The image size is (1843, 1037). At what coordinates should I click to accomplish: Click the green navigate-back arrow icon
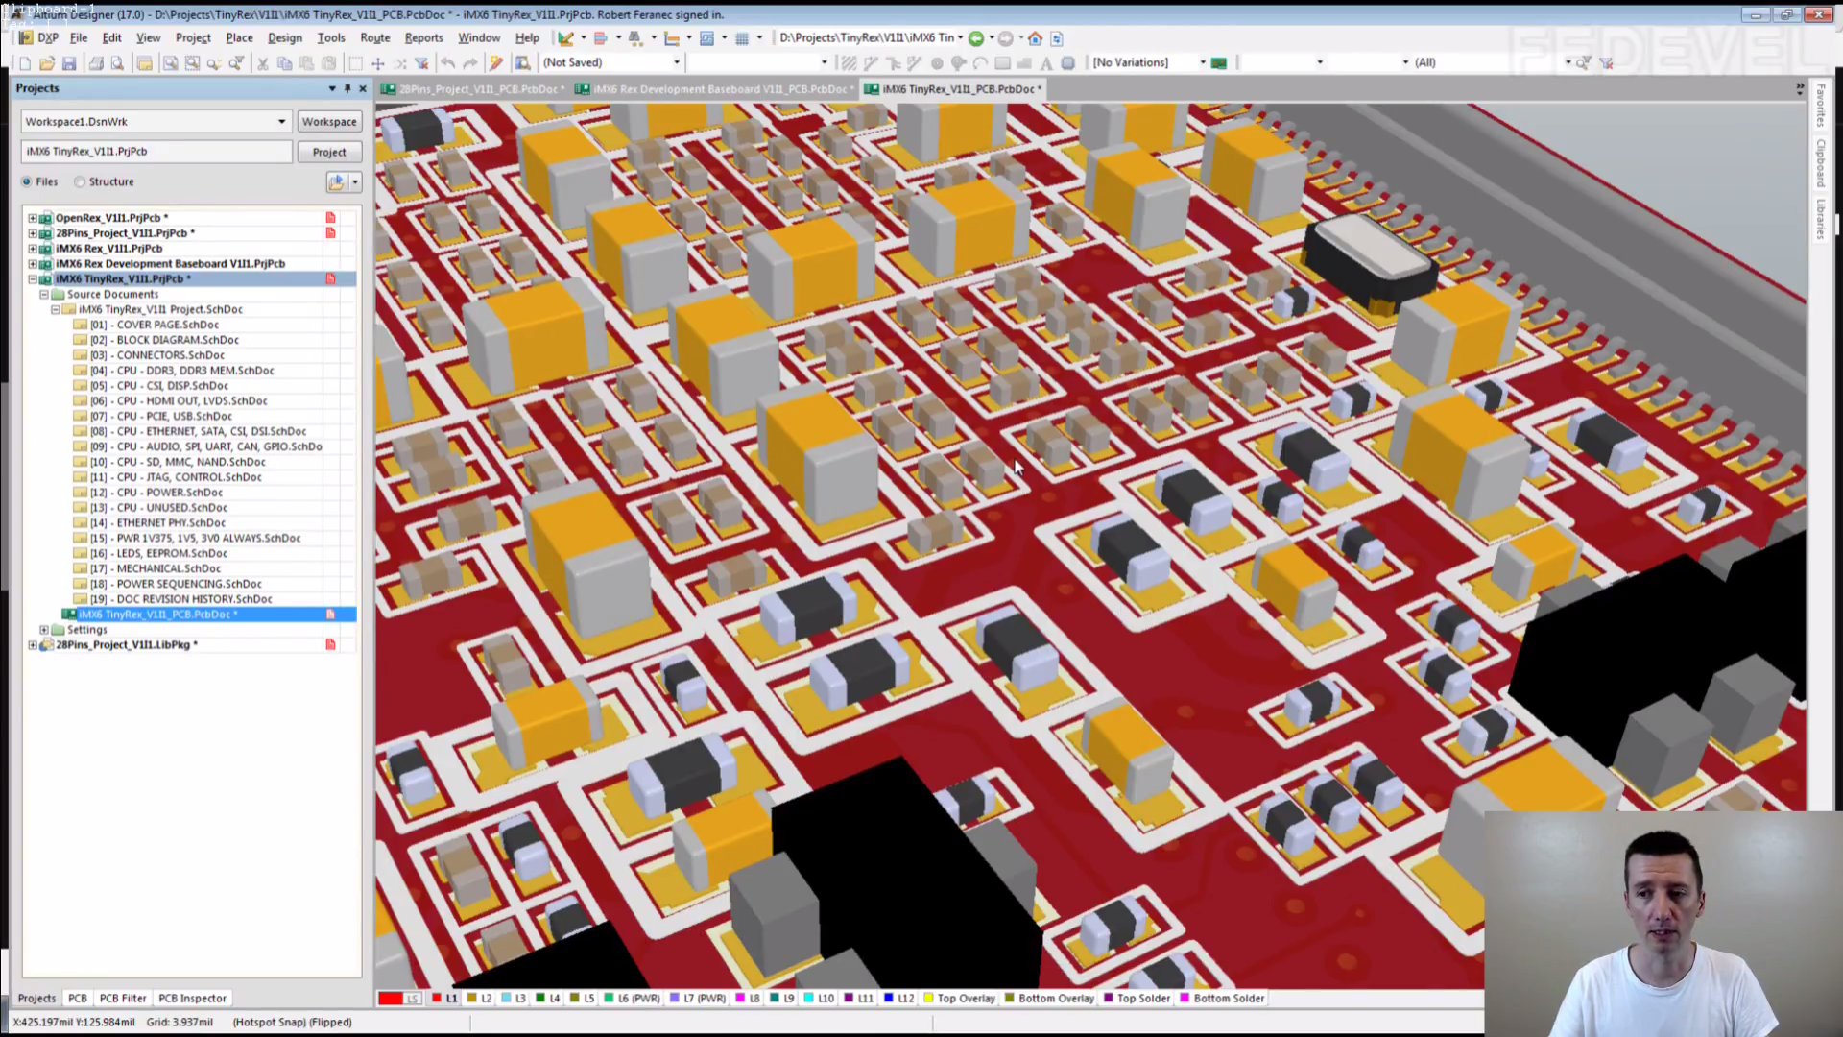[975, 38]
